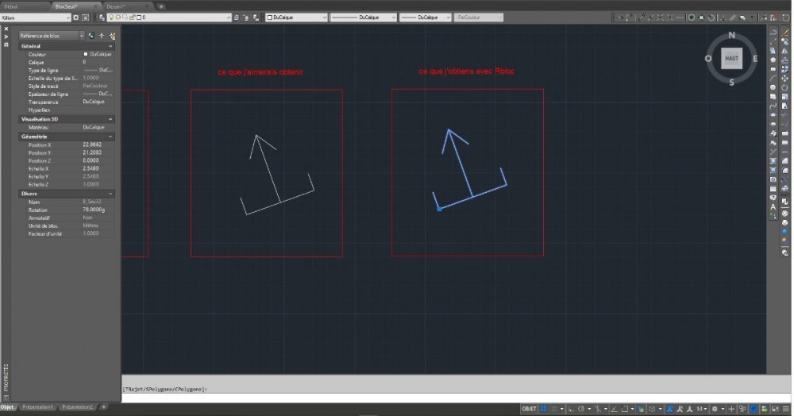Image resolution: width=794 pixels, height=416 pixels.
Task: Toggle the grid display in the status bar
Action: pos(544,409)
